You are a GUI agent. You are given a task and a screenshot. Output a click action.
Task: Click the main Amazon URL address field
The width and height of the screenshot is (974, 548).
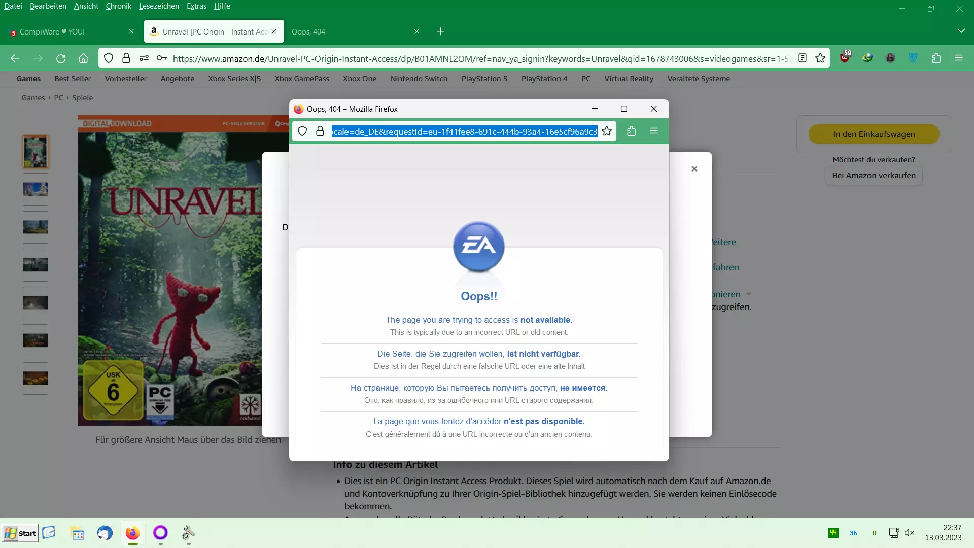[x=482, y=58]
